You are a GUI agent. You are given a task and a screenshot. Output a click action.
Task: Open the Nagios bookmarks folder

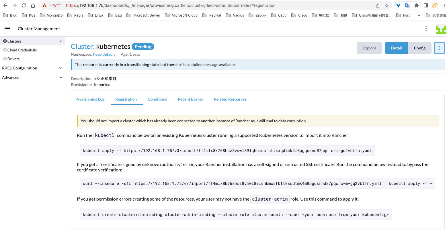235,15
